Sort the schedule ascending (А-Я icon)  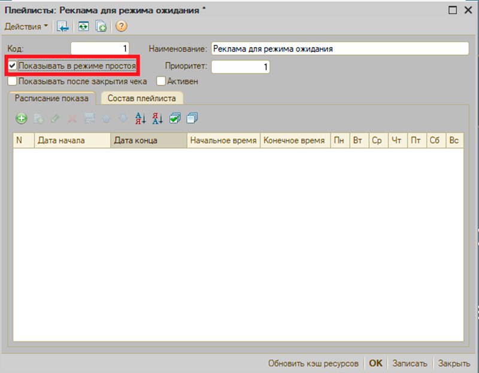(x=141, y=118)
